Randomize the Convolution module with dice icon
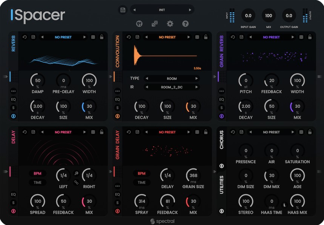Screen dimensions: 324x225 coord(197,37)
